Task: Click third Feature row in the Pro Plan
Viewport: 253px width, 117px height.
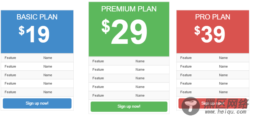Action: (213, 75)
